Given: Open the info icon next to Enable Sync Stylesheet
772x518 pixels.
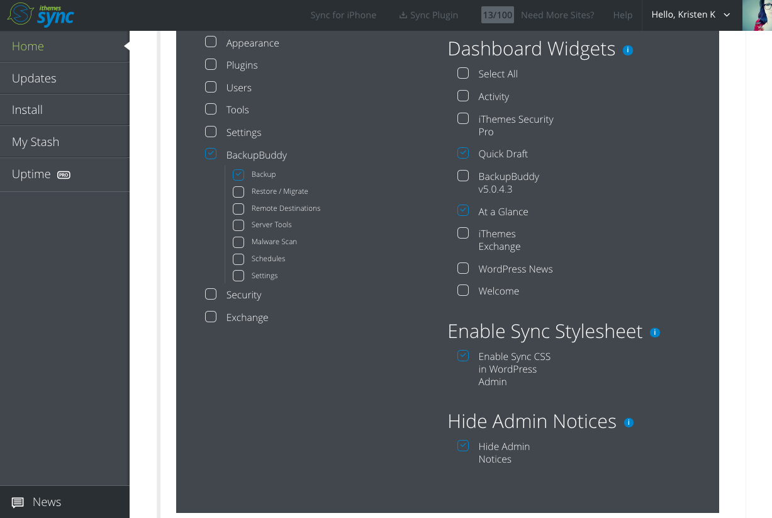Looking at the screenshot, I should click(x=655, y=332).
